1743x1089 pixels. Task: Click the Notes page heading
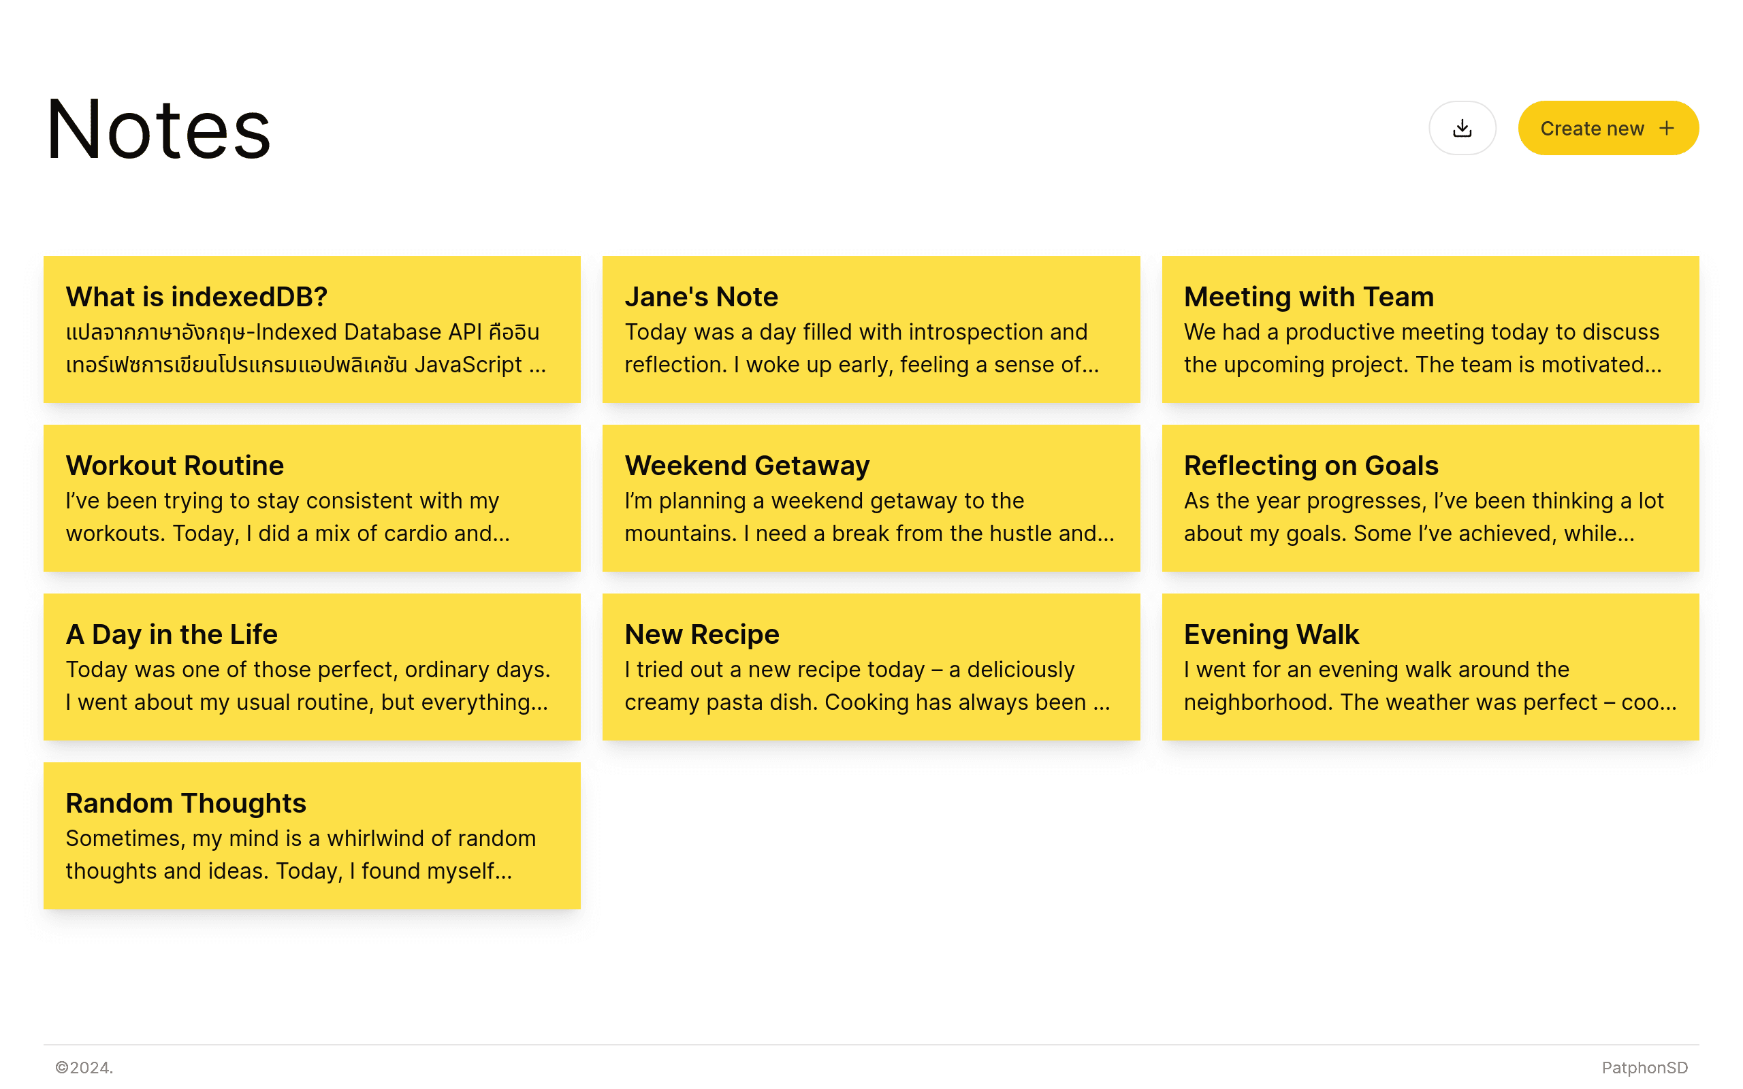click(x=158, y=129)
